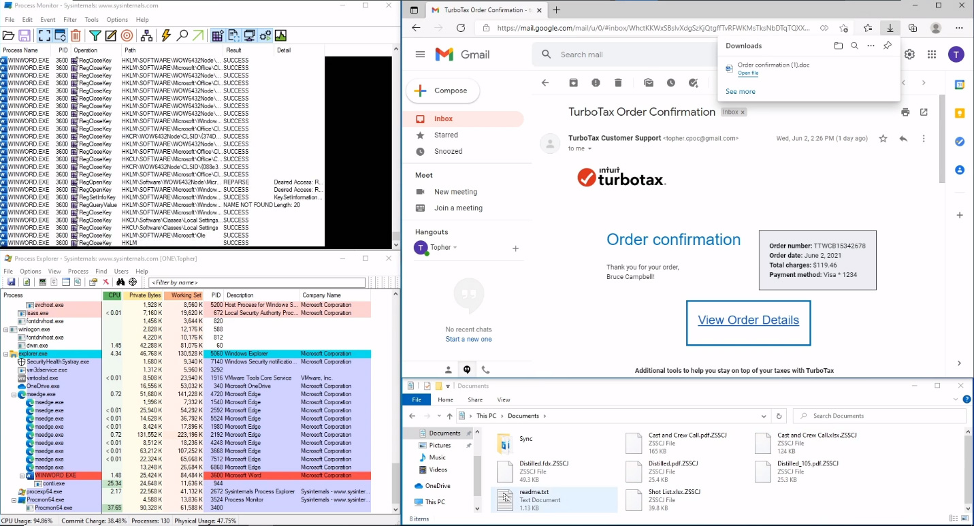This screenshot has width=974, height=526.
Task: Click Back to Inbox arrow in Gmail
Action: click(x=545, y=83)
